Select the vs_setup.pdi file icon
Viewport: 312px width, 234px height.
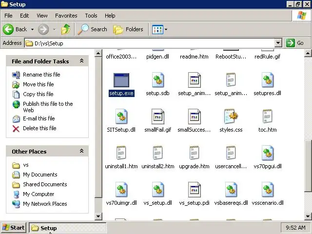click(195, 190)
